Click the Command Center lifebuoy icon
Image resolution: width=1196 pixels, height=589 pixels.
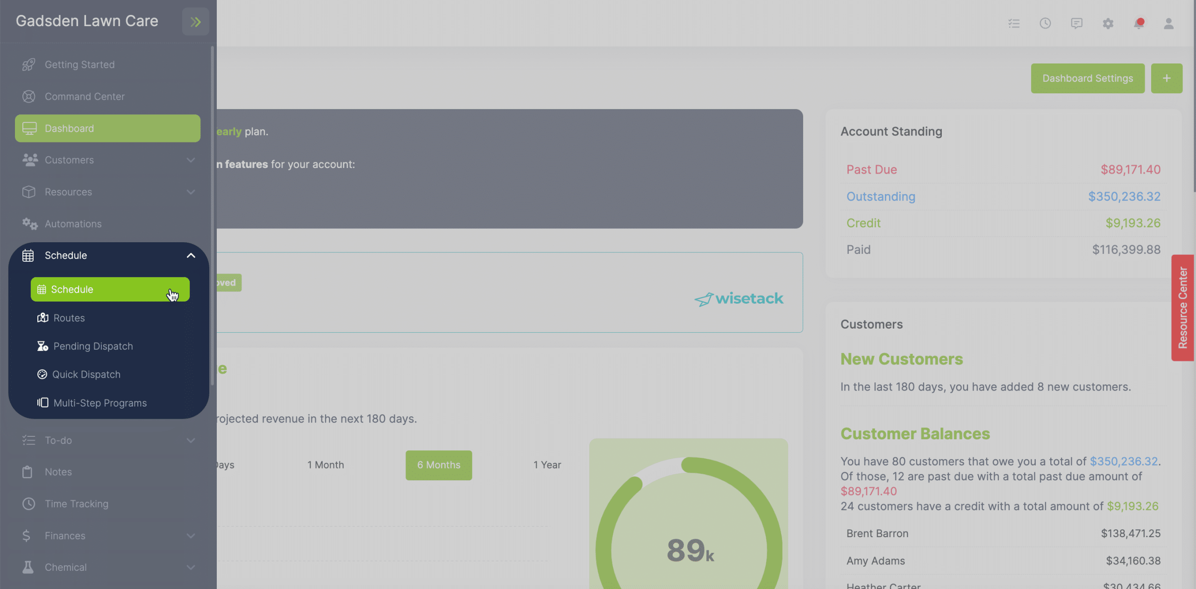point(28,97)
